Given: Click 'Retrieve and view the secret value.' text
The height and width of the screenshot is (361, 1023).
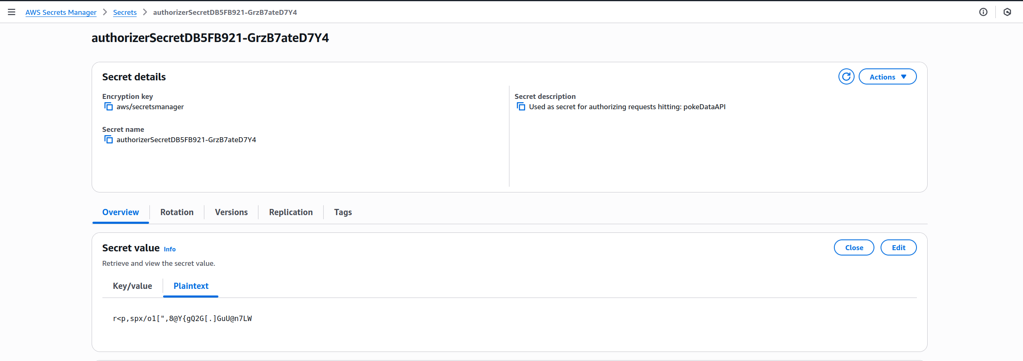Looking at the screenshot, I should click(159, 263).
